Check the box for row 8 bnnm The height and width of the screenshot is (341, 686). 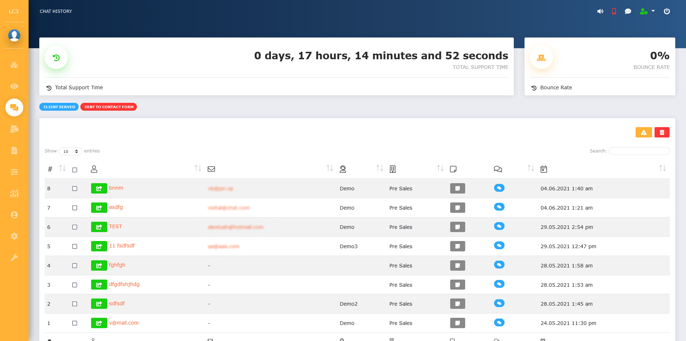coord(75,189)
